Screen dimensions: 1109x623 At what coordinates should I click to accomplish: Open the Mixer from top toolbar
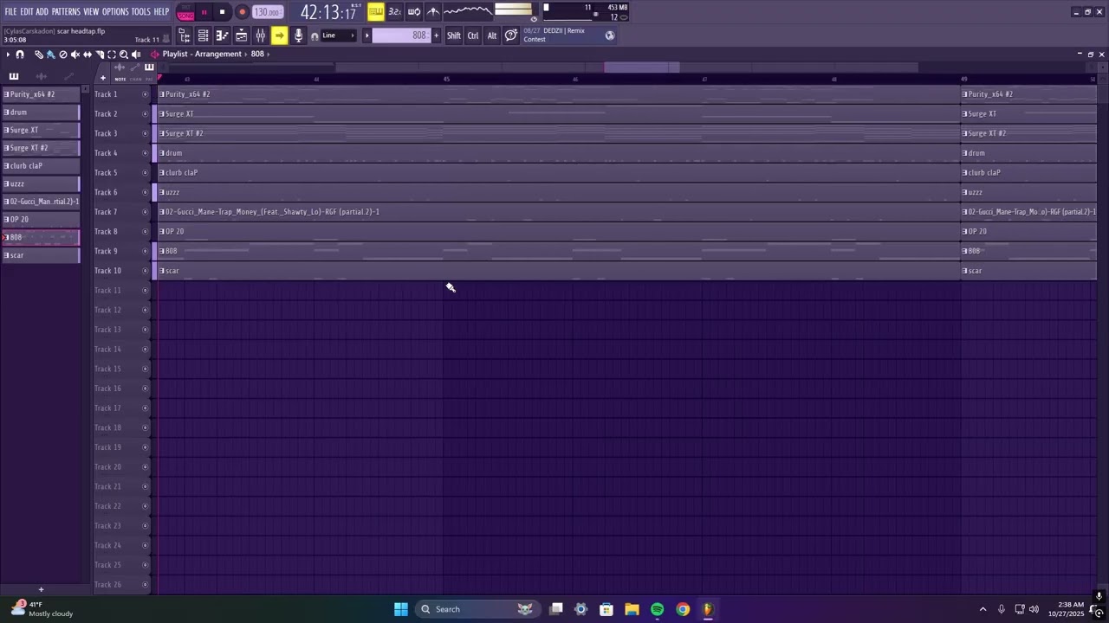[260, 35]
